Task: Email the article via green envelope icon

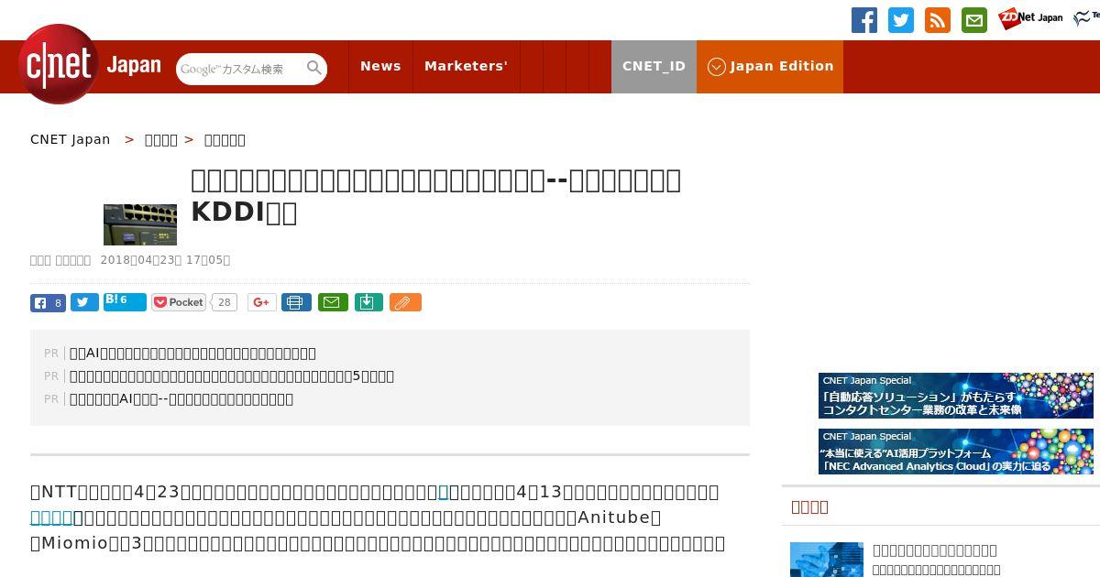Action: (x=333, y=302)
